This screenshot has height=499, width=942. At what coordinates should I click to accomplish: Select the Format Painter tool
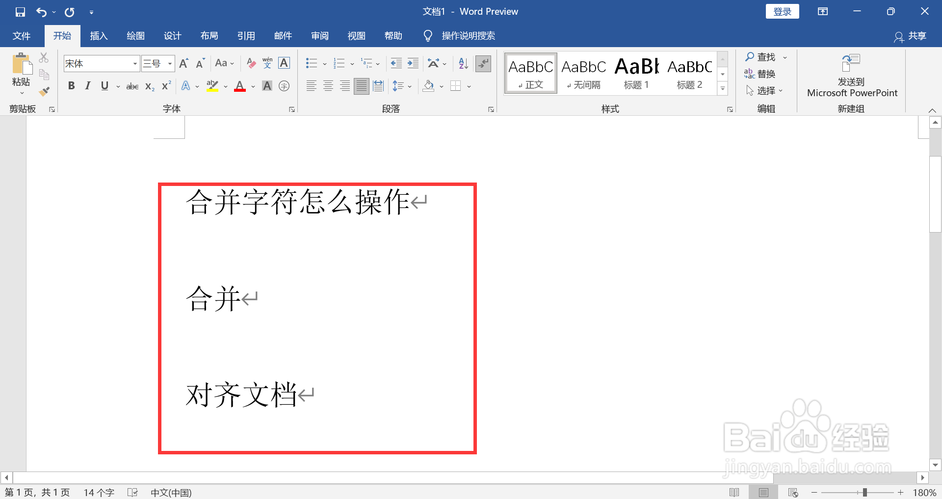pyautogui.click(x=44, y=91)
